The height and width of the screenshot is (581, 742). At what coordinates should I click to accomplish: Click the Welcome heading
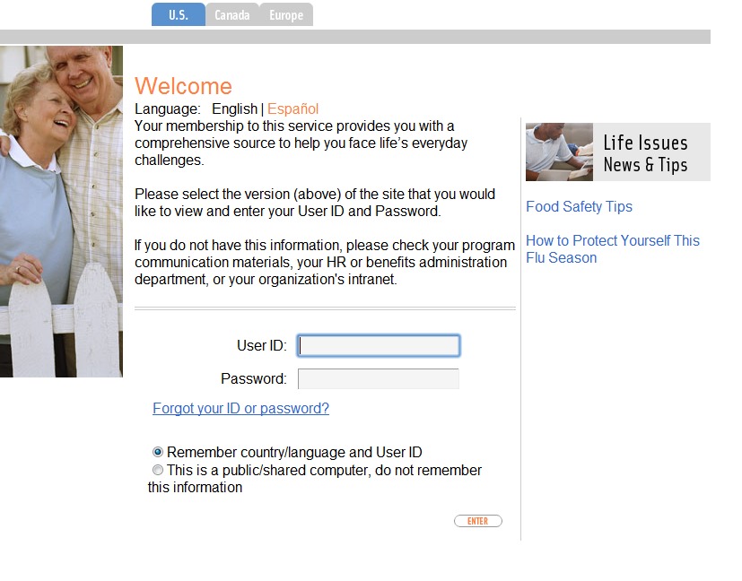tap(184, 86)
